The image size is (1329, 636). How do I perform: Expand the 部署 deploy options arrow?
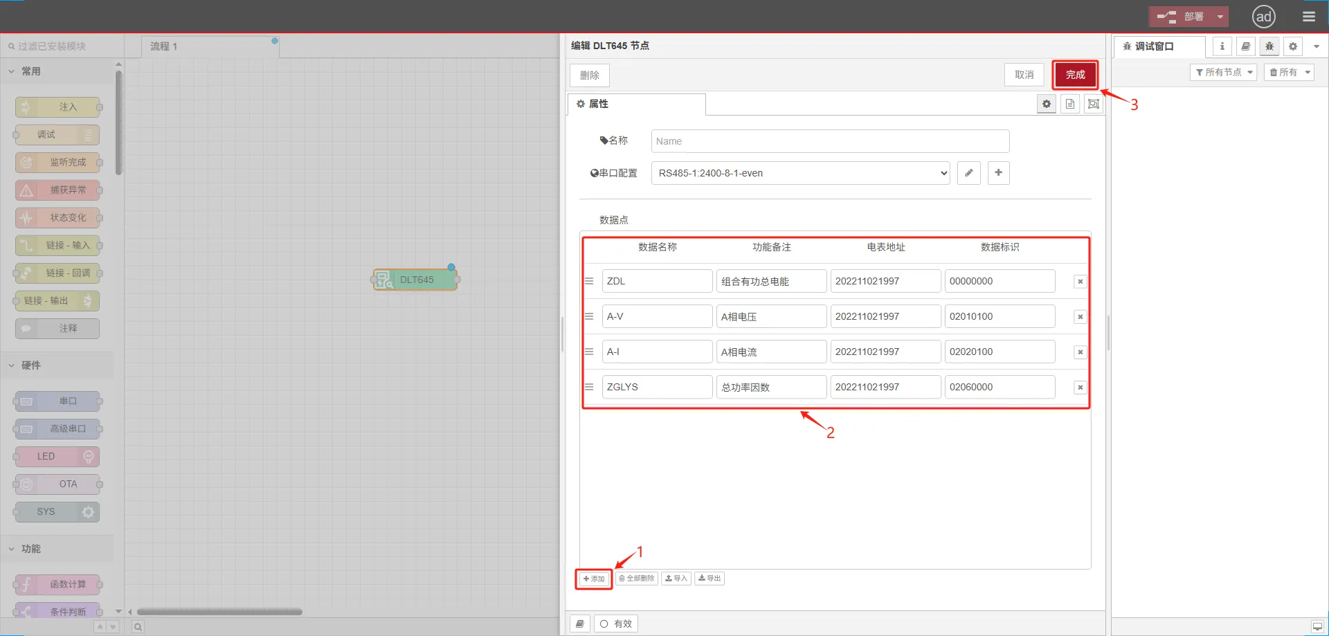(1220, 17)
